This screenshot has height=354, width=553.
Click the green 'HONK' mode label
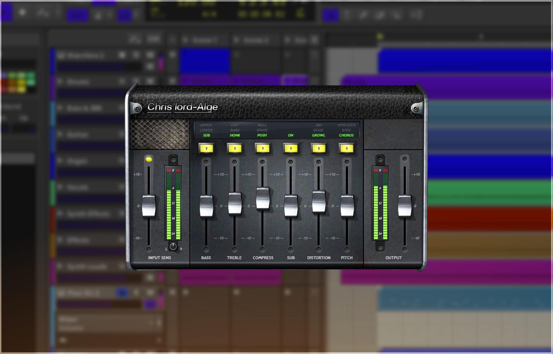(x=235, y=135)
